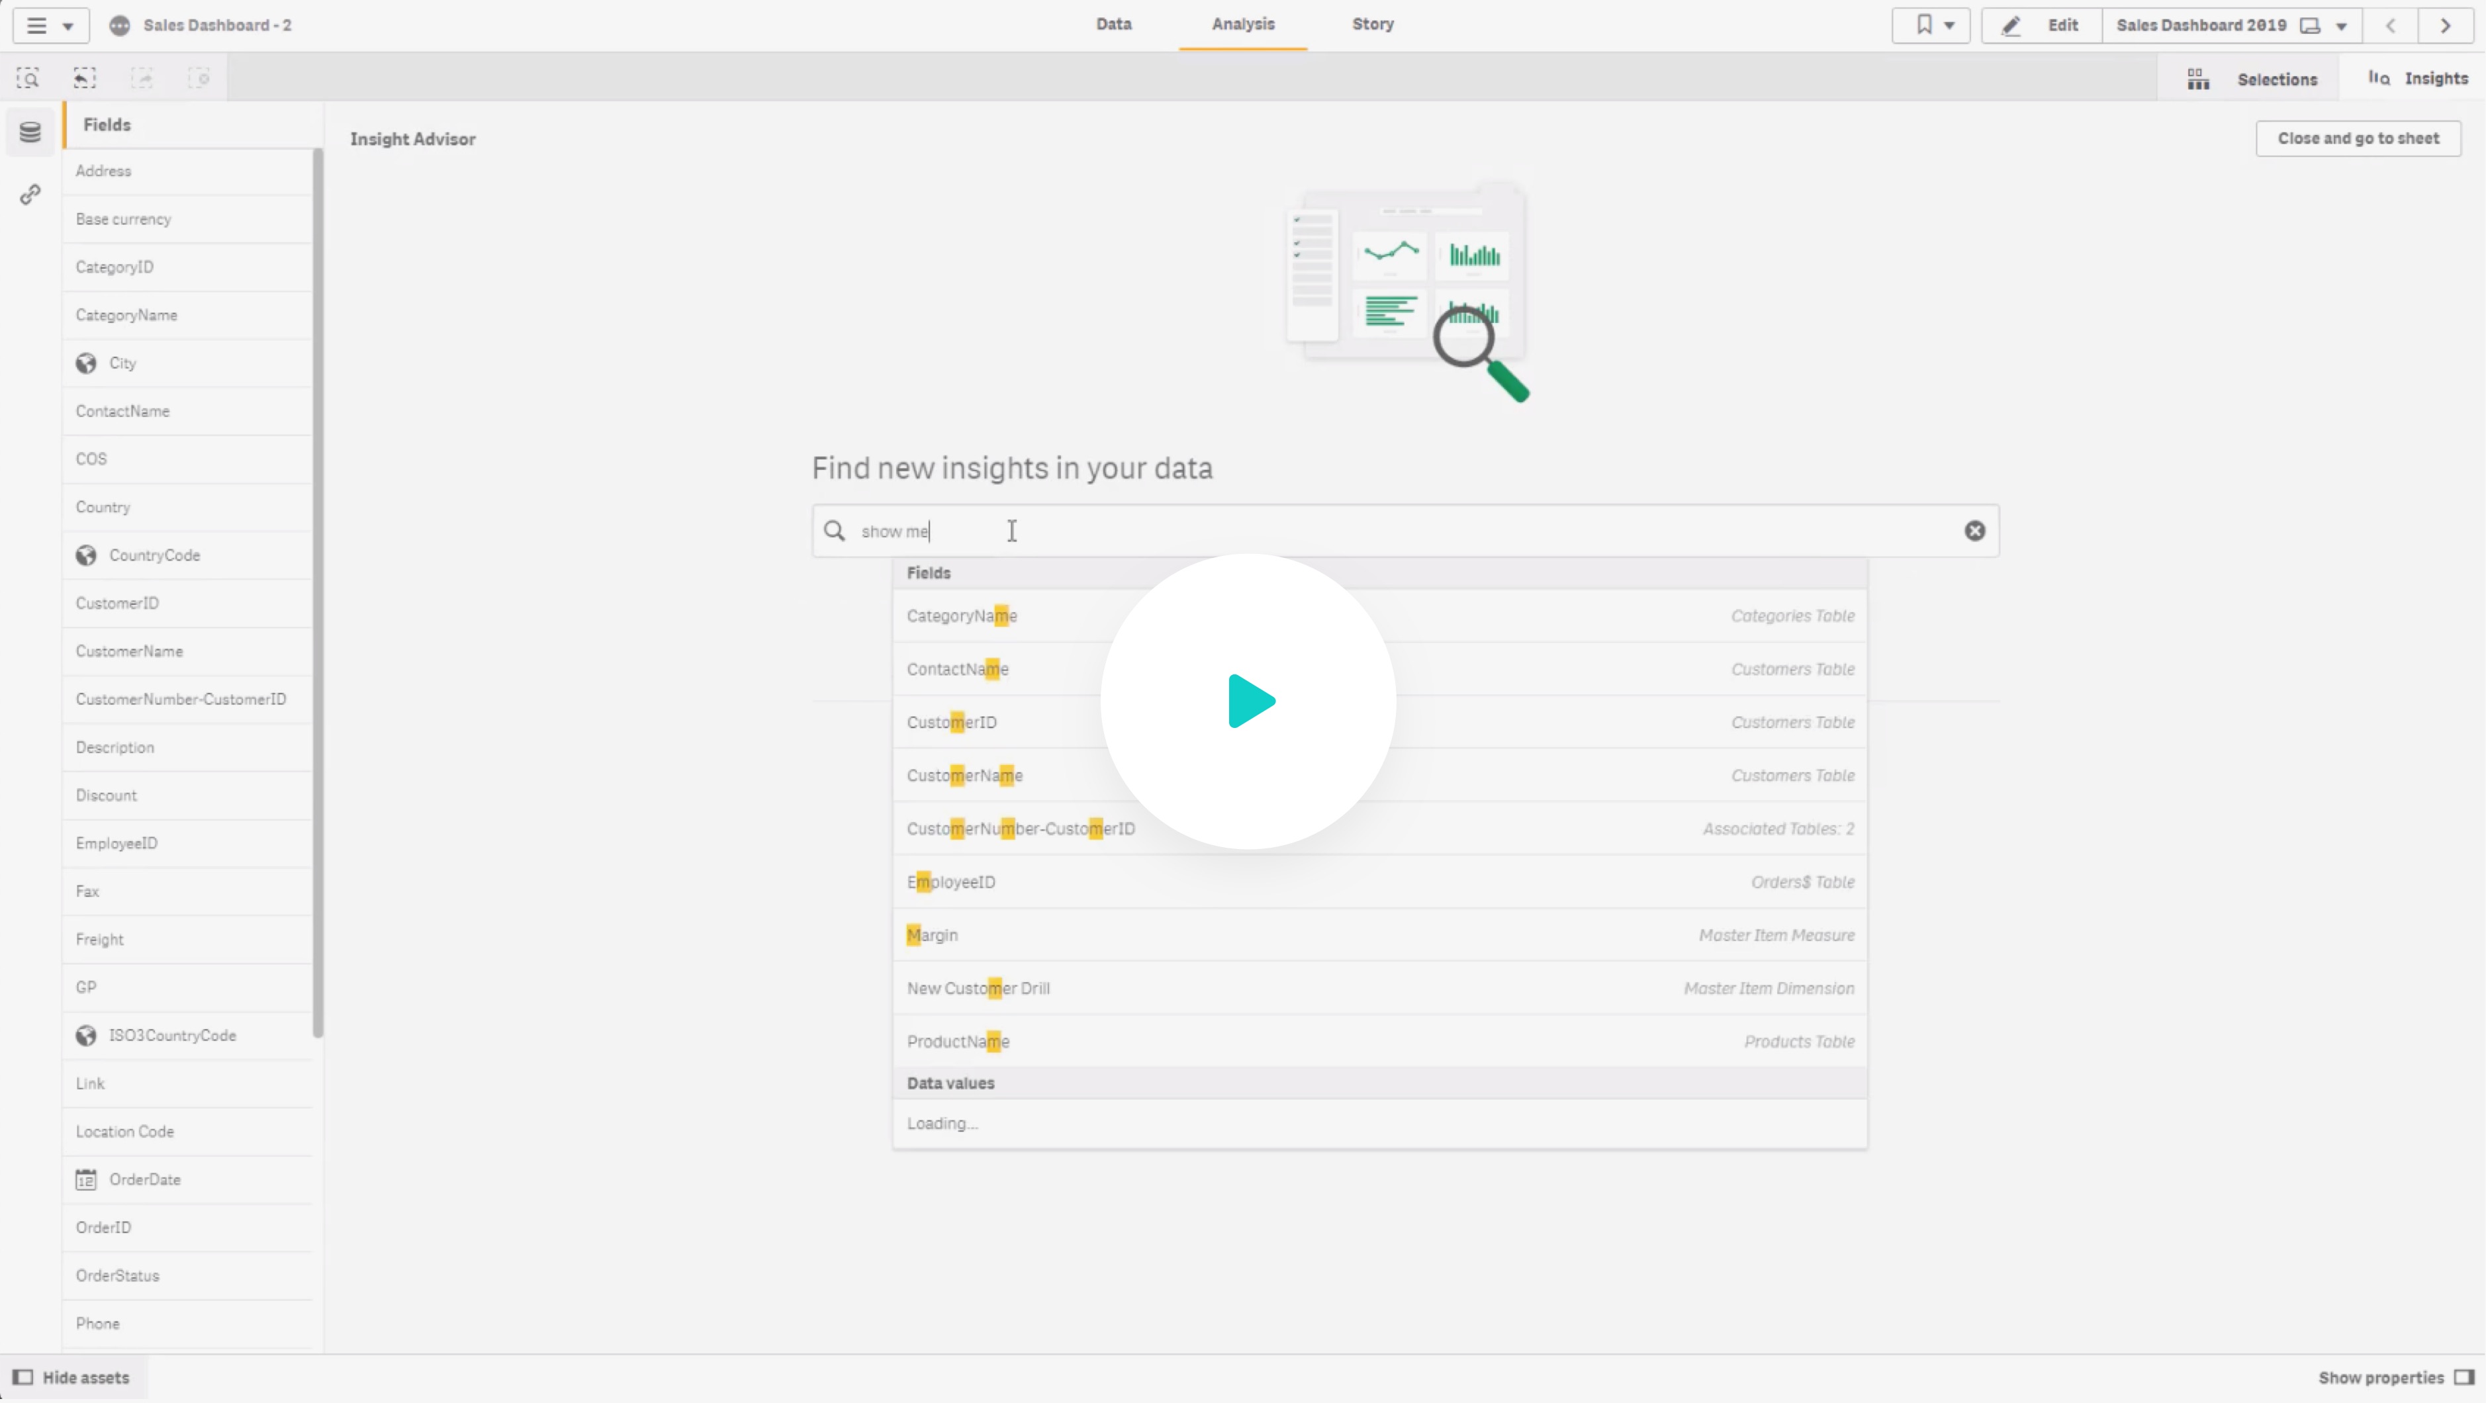The width and height of the screenshot is (2486, 1403).
Task: Navigate to next sheet with right arrow
Action: (x=2444, y=25)
